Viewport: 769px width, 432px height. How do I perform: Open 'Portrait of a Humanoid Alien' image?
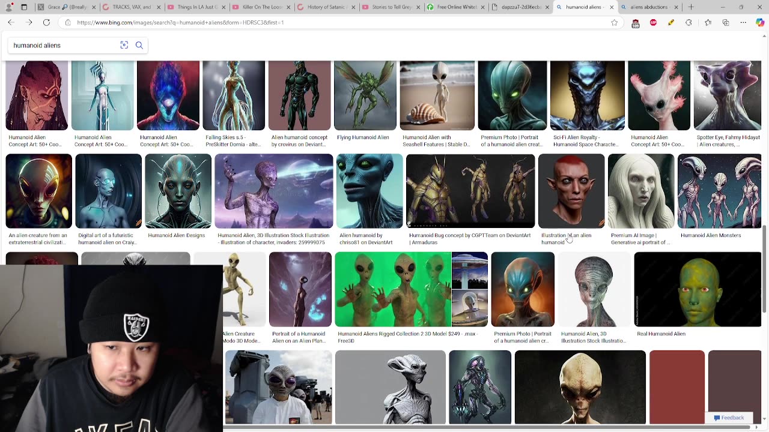pyautogui.click(x=300, y=289)
